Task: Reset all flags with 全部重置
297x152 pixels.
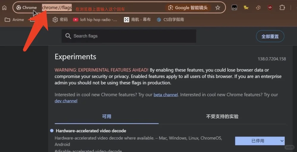Action: tap(270, 36)
